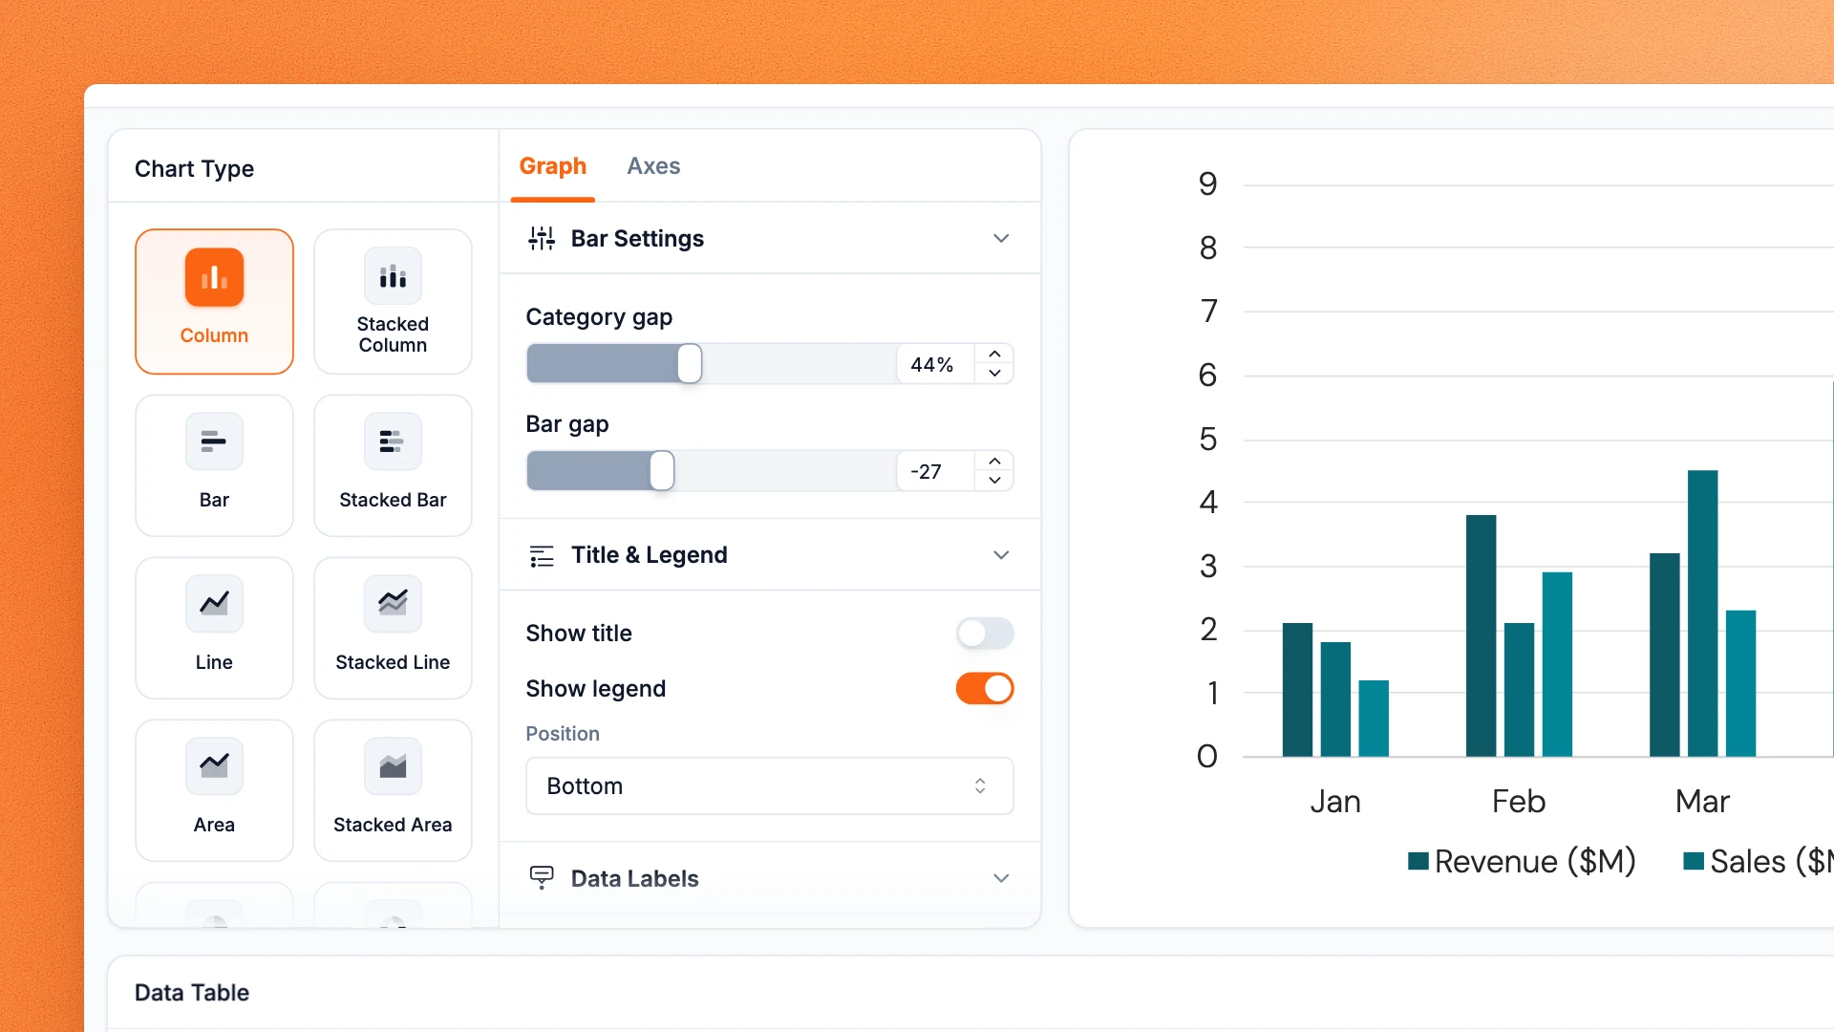Screen dimensions: 1834x1032
Task: Pick the Bar chart type icon
Action: pos(214,441)
